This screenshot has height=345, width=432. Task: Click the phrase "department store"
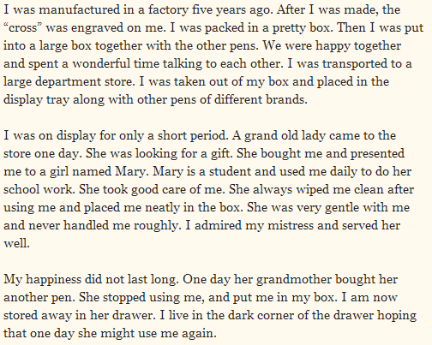click(85, 82)
